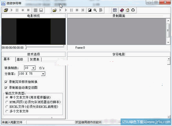Rewind character movie to the first frame
Viewport: 172px width, 126px height.
(x=83, y=10)
